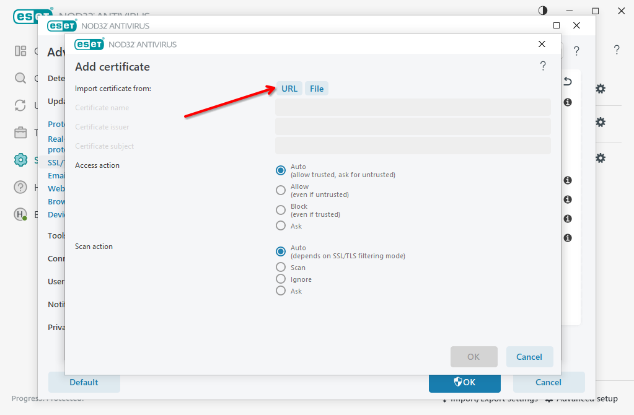Click the Certificate issuer input field
Image resolution: width=634 pixels, height=415 pixels.
413,126
